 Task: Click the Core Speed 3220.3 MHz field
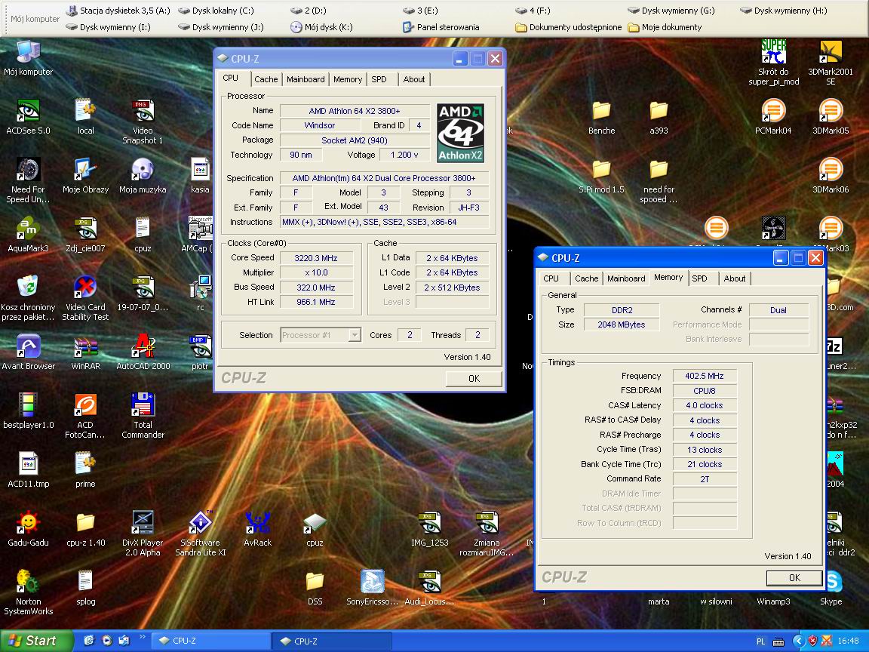coord(316,258)
